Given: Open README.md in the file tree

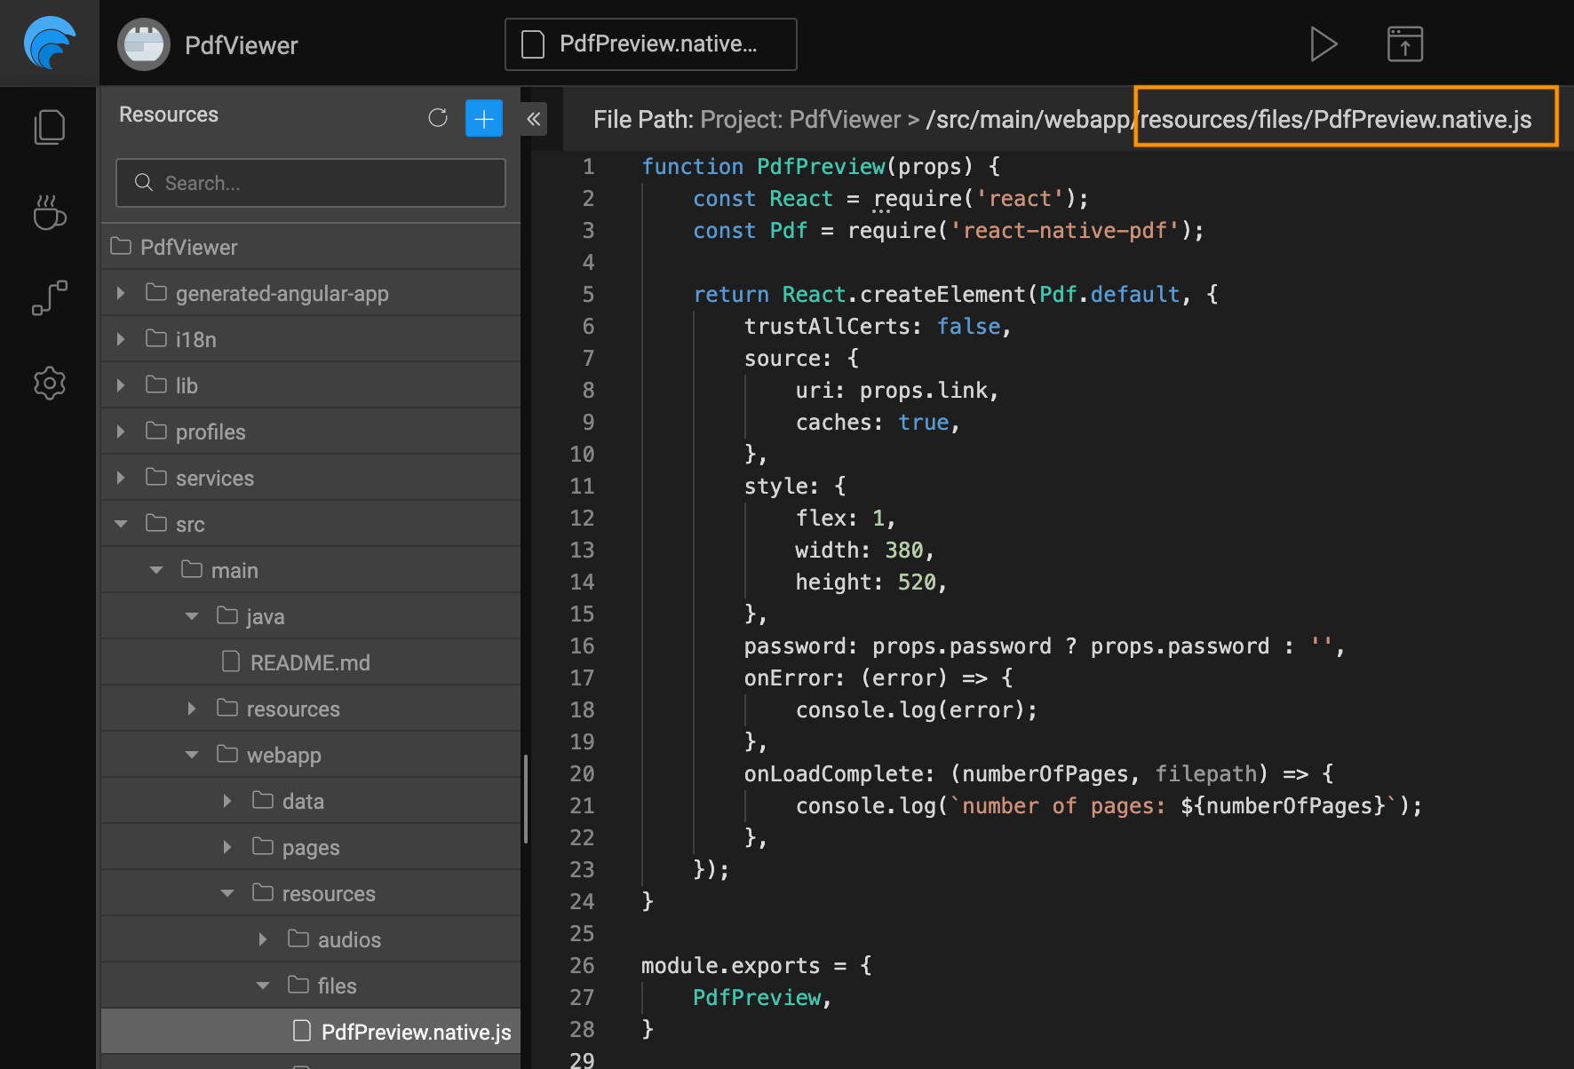Looking at the screenshot, I should 309,662.
